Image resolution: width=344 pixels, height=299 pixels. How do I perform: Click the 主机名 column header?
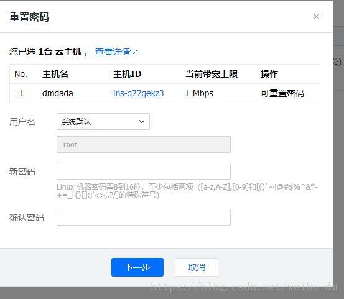tap(55, 74)
